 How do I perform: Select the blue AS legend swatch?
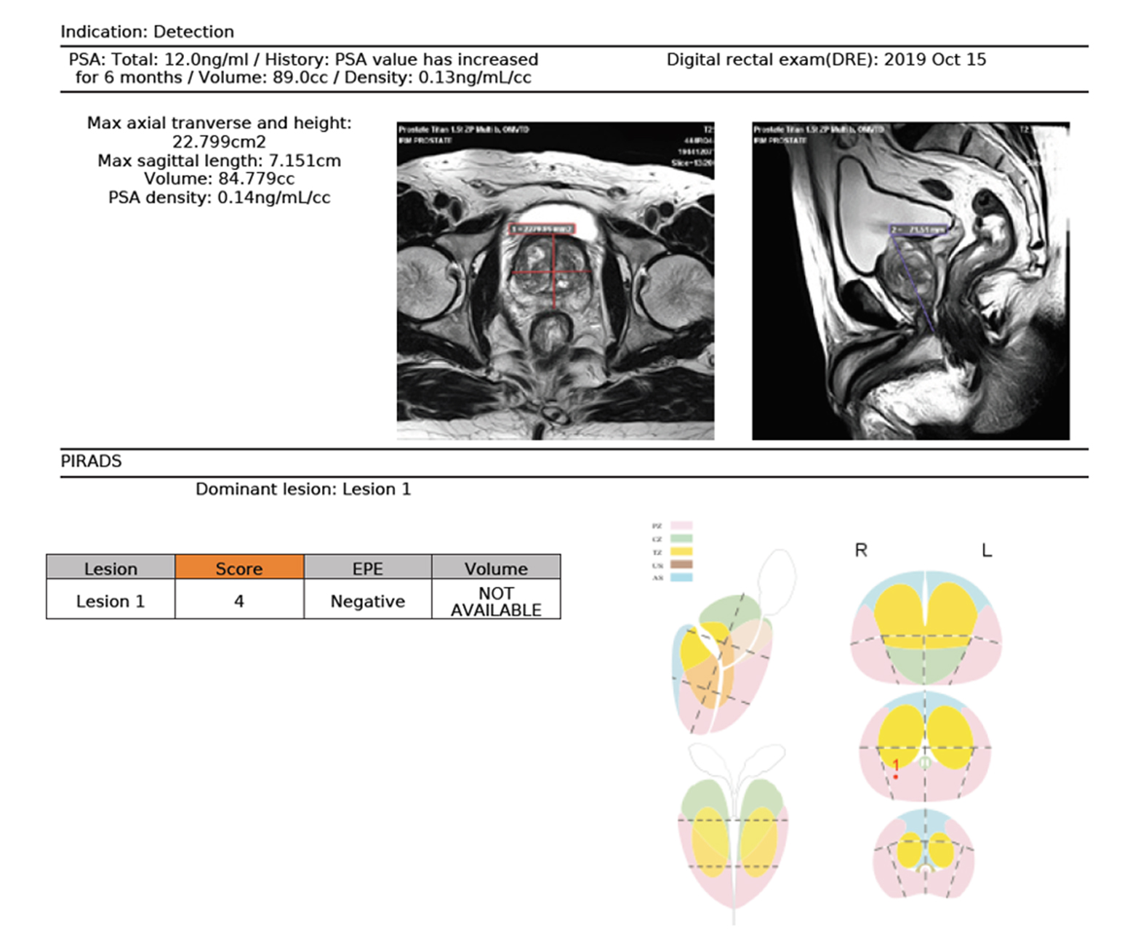coord(681,577)
